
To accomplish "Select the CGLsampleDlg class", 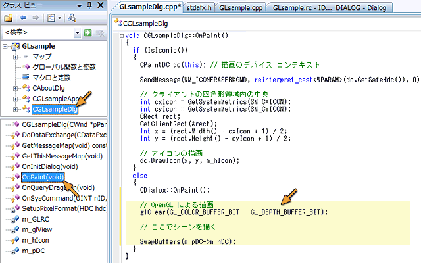I will click(55, 110).
